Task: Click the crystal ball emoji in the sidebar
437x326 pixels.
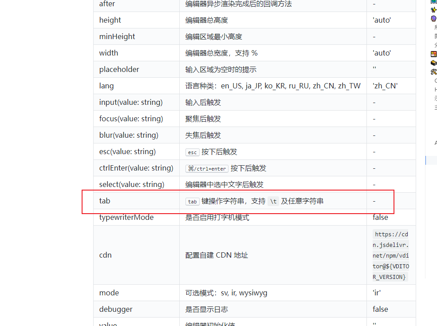Action: pyautogui.click(x=433, y=19)
